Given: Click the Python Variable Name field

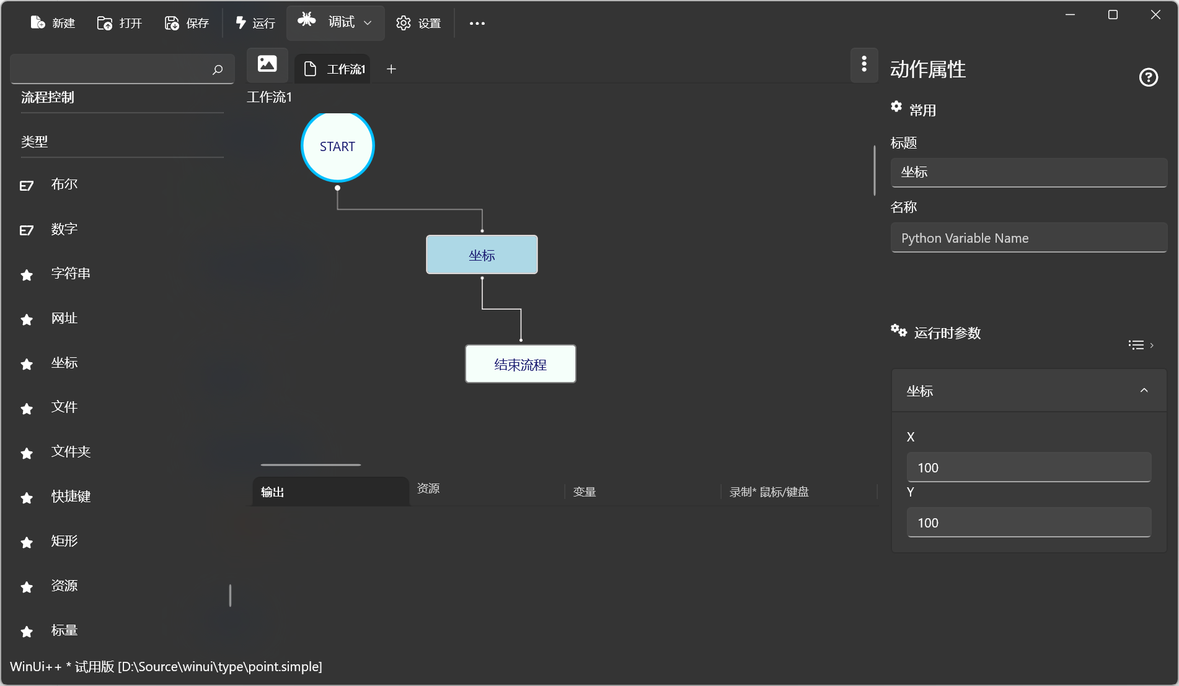Looking at the screenshot, I should click(x=1028, y=238).
